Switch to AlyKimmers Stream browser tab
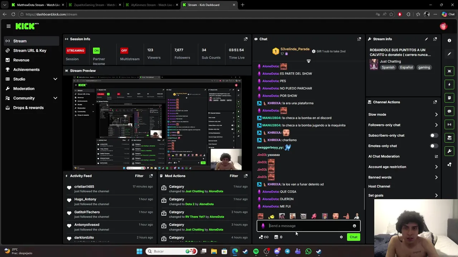This screenshot has height=257, width=458. 151,5
